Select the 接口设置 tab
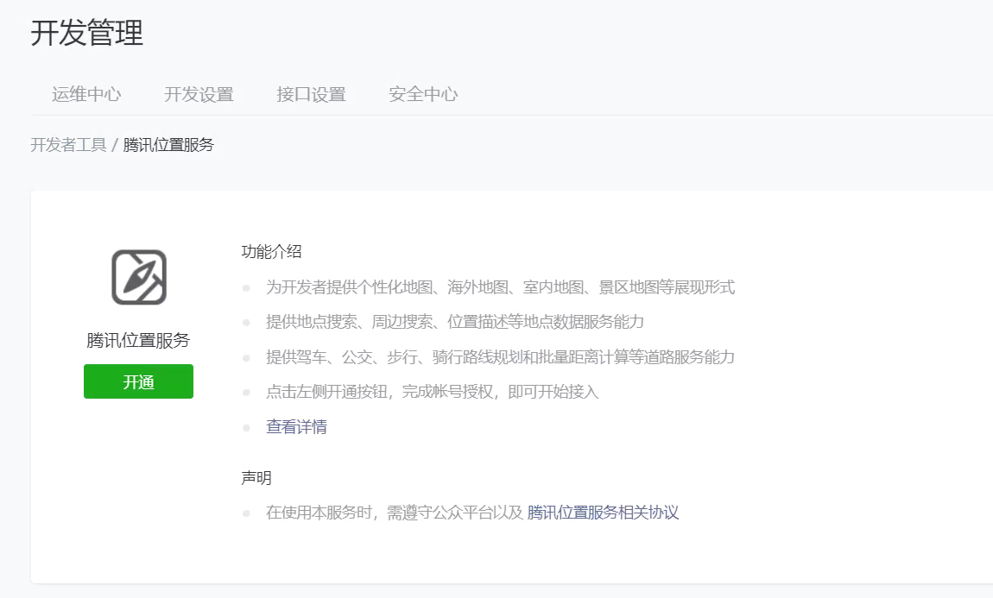Screen dimensions: 993x598 (311, 94)
